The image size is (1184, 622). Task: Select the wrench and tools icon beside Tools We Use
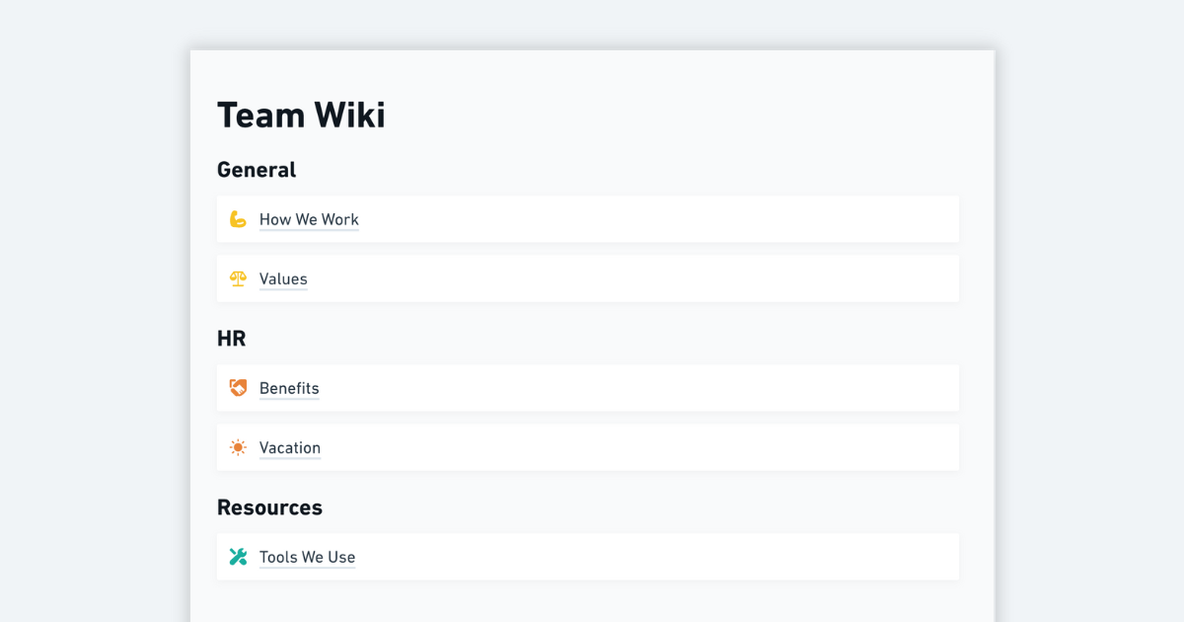[237, 557]
